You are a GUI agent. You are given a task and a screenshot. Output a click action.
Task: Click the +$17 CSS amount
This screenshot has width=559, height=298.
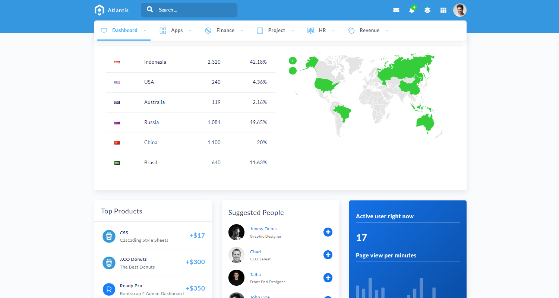pos(197,235)
